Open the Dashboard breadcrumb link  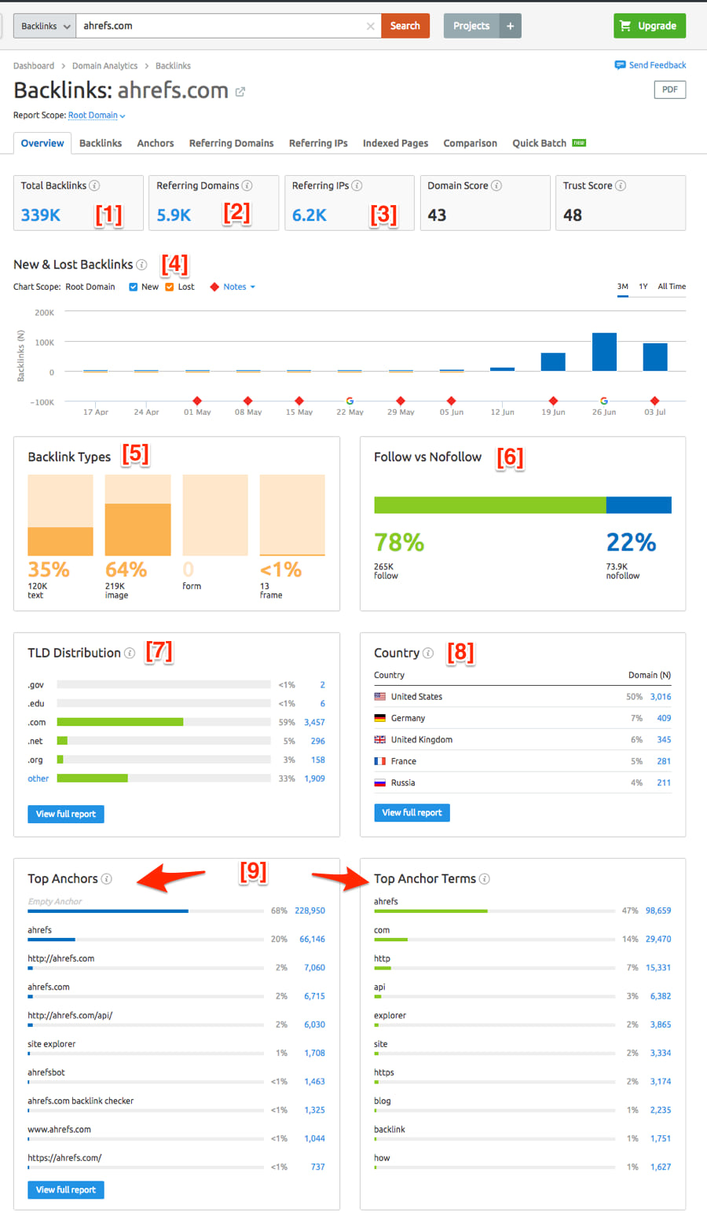(34, 66)
